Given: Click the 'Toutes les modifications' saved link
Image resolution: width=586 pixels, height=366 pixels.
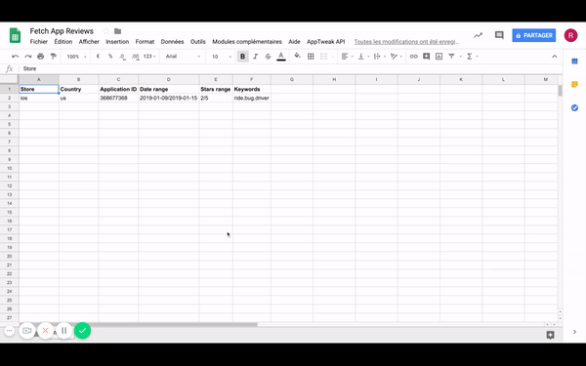Looking at the screenshot, I should click(406, 42).
